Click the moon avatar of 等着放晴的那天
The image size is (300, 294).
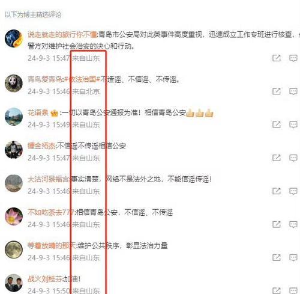click(14, 250)
